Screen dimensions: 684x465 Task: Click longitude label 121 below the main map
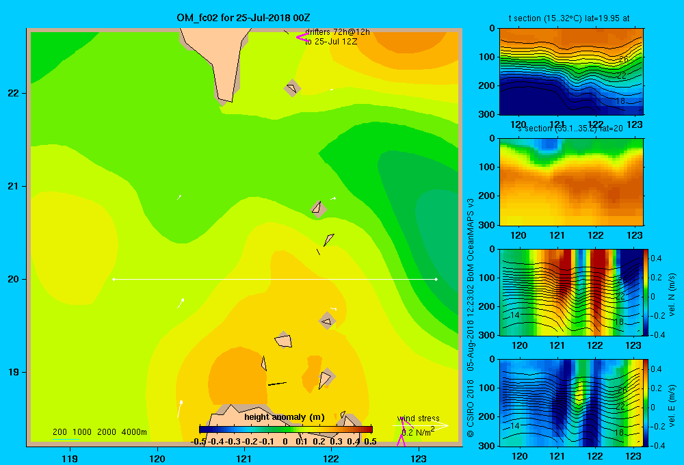point(244,458)
